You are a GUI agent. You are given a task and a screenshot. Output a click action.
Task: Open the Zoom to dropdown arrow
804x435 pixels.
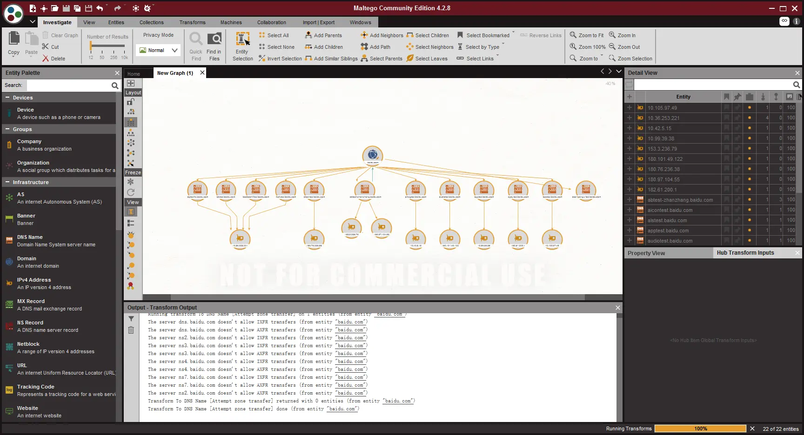pos(602,56)
